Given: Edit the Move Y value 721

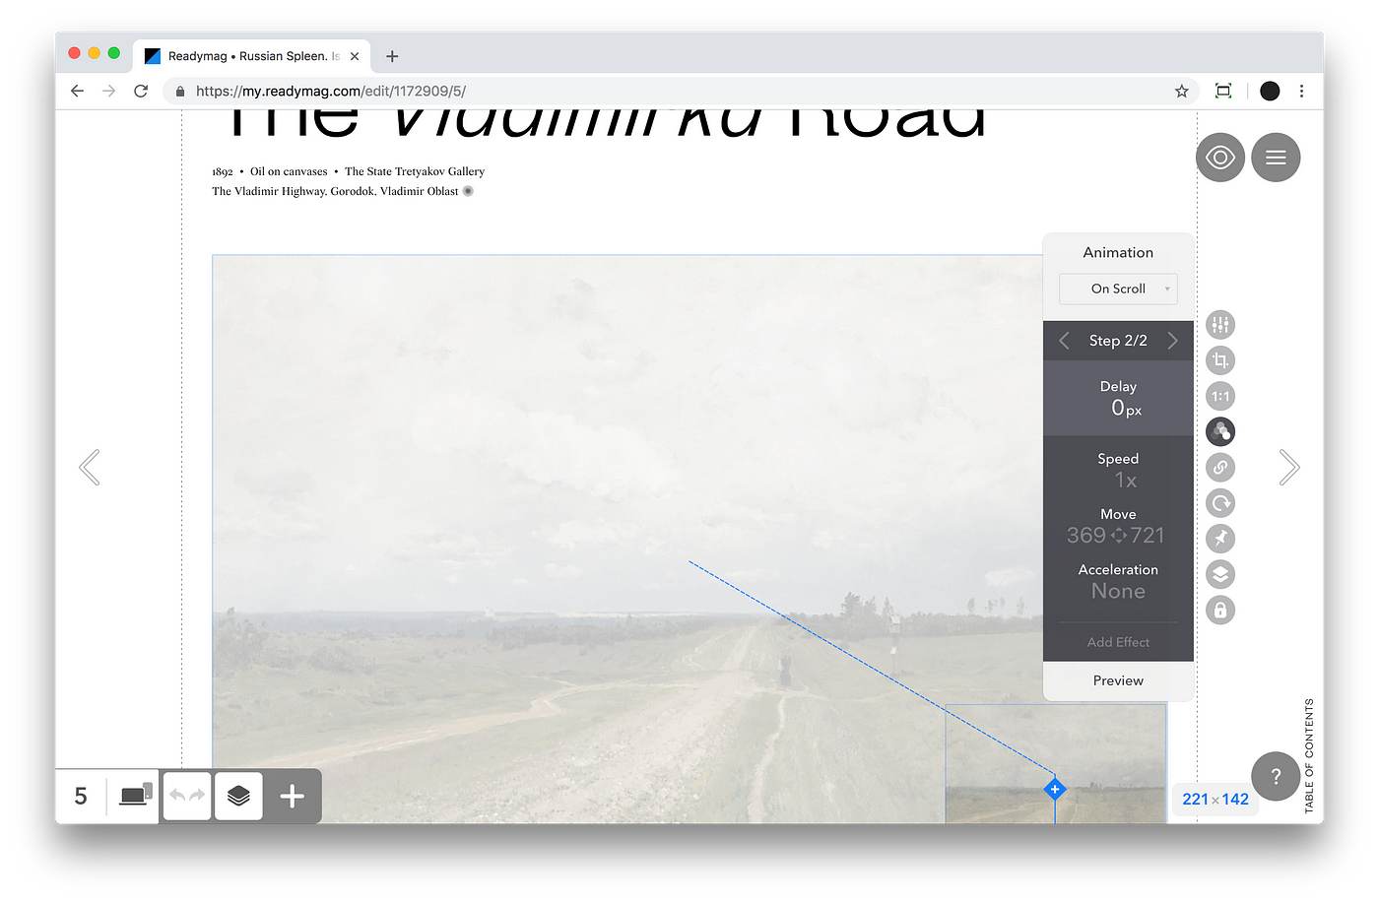Looking at the screenshot, I should click(x=1148, y=536).
